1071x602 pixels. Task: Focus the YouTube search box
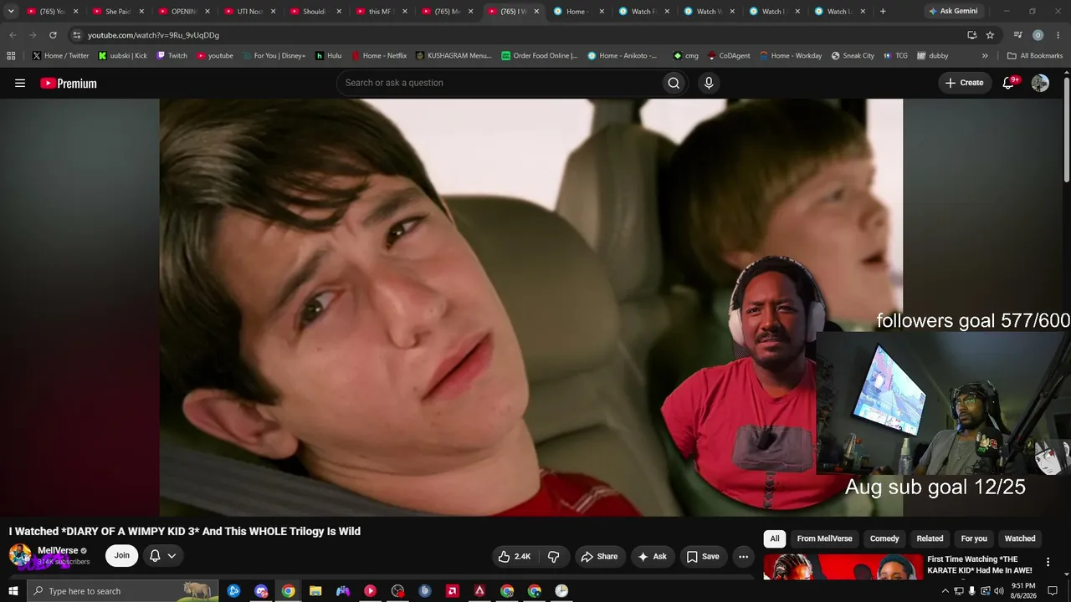(498, 83)
